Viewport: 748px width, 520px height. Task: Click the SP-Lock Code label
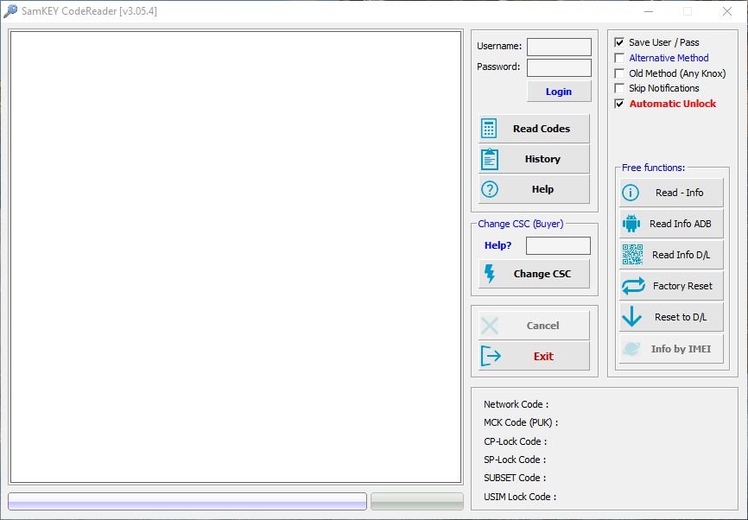coord(515,460)
